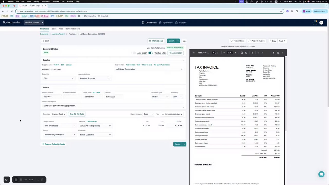Image resolution: width=329 pixels, height=185 pixels.
Task: Change the GBP currency dropdown
Action: pos(177,97)
